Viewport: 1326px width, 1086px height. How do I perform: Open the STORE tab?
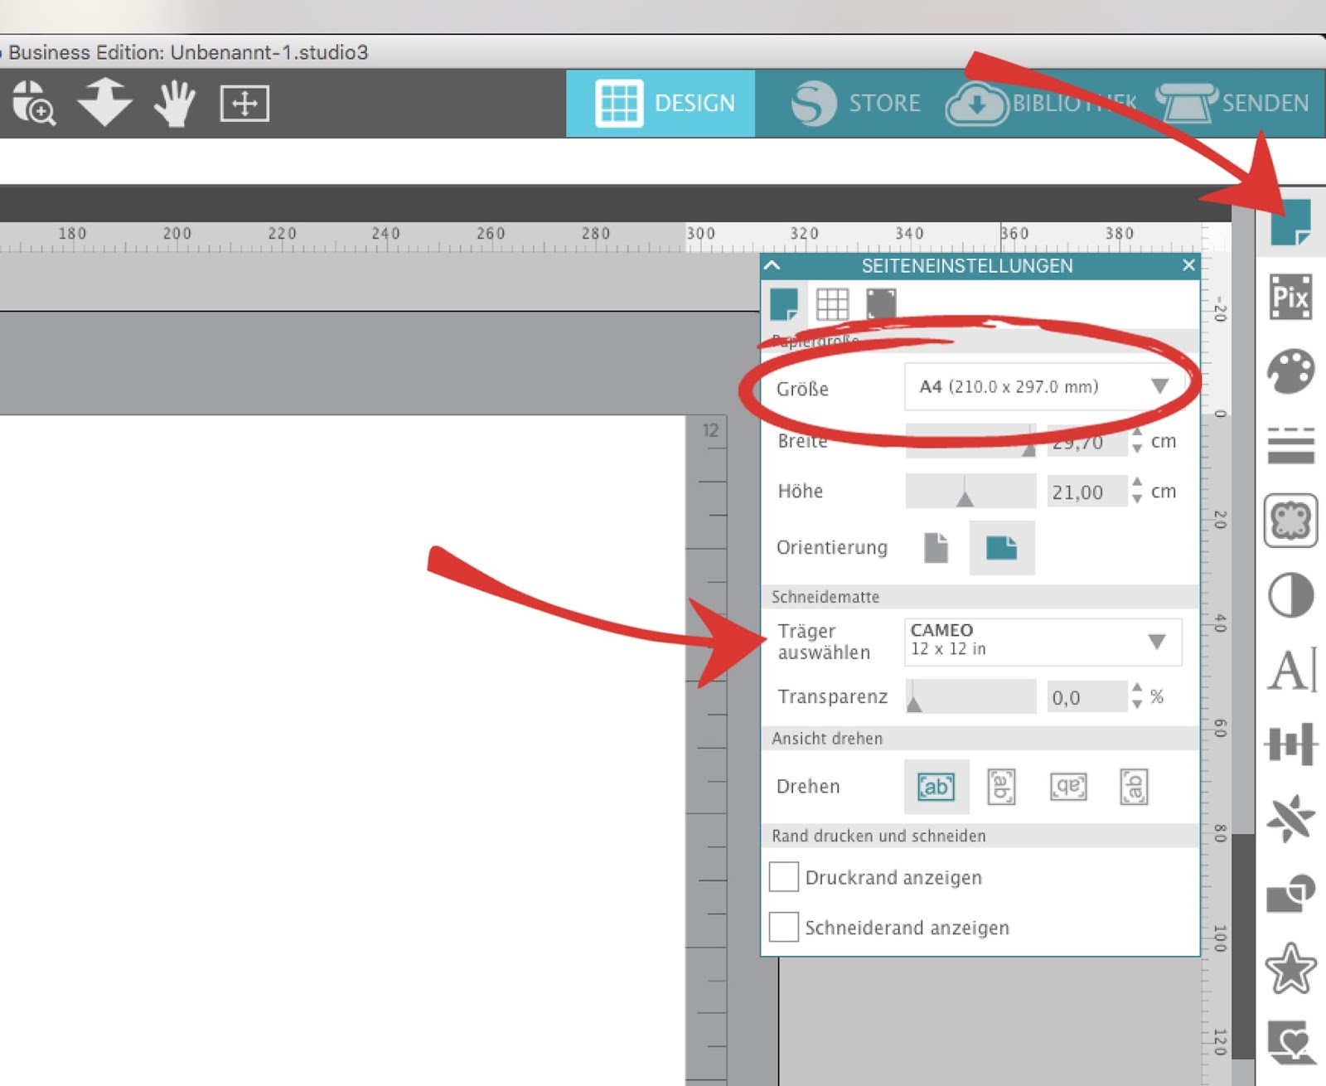[855, 104]
